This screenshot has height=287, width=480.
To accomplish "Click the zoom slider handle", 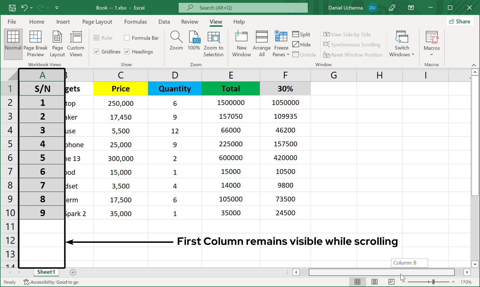I will pyautogui.click(x=433, y=282).
